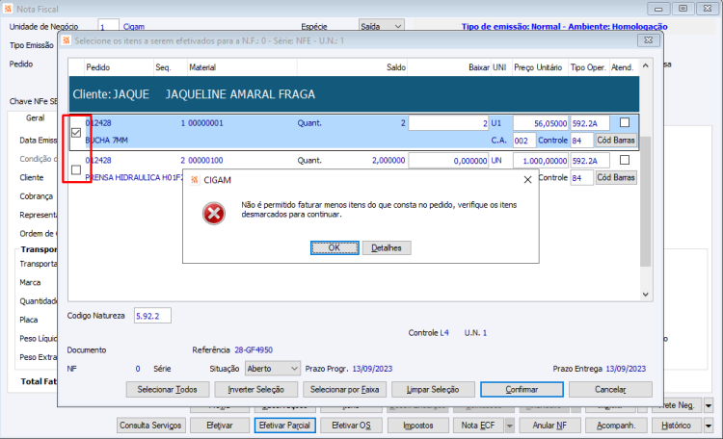Click the Controle field 84 in the BUCHA 7MM row
Screen dimensions: 723x439
click(x=581, y=141)
